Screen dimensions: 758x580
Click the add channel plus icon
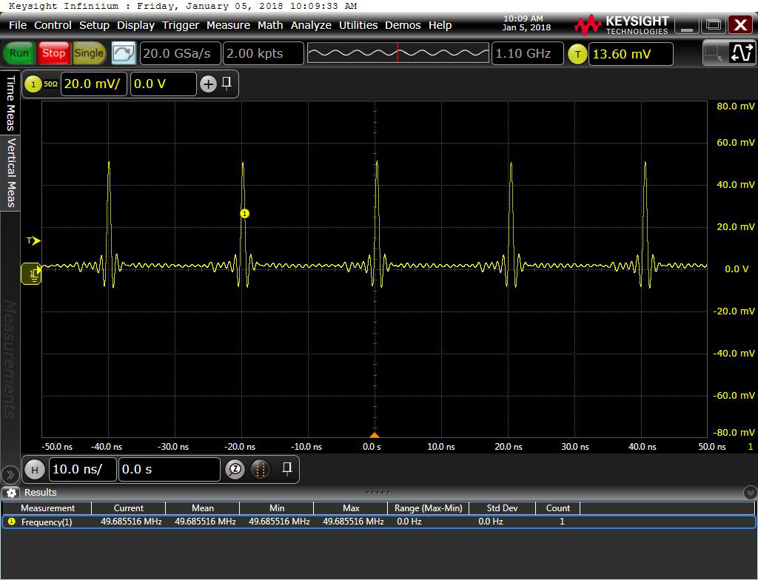[208, 84]
